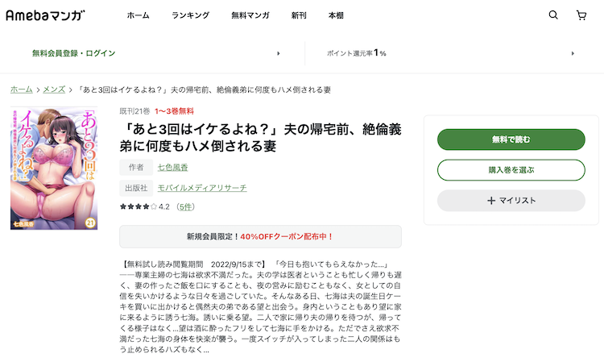The width and height of the screenshot is (604, 362).
Task: Click the 40%OFFクーポン配布中 banner
Action: click(x=260, y=237)
